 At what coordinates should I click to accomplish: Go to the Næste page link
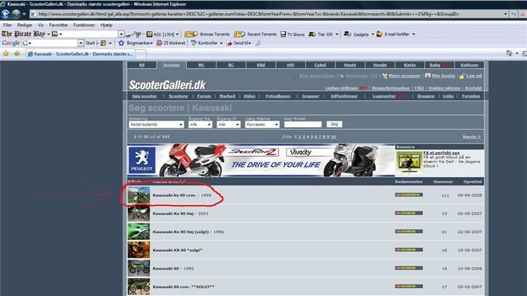[x=471, y=136]
